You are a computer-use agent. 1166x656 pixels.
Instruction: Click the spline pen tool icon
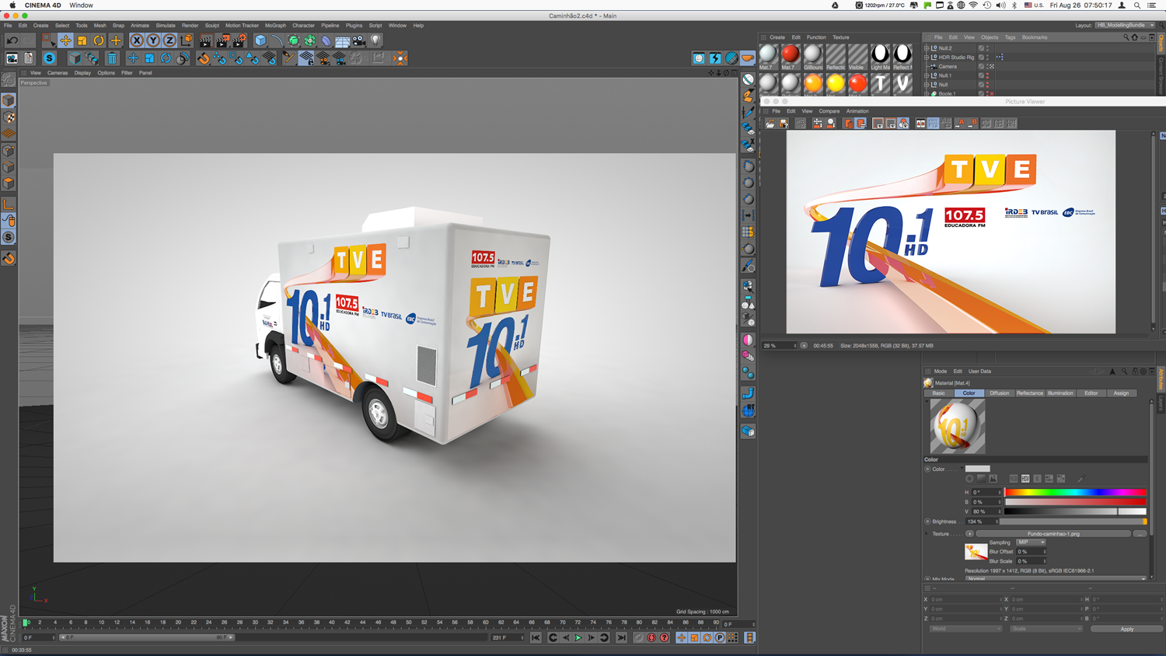pos(278,40)
